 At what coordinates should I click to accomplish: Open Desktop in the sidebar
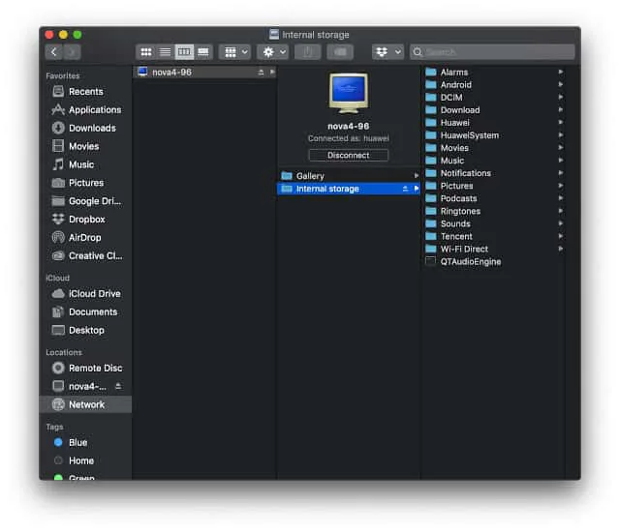click(x=86, y=330)
